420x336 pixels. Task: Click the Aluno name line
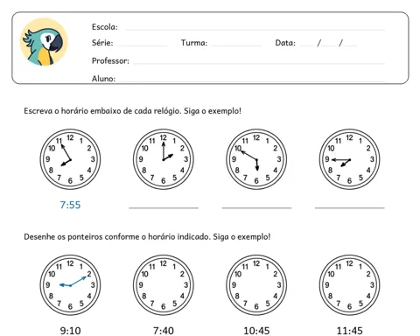[x=252, y=81]
